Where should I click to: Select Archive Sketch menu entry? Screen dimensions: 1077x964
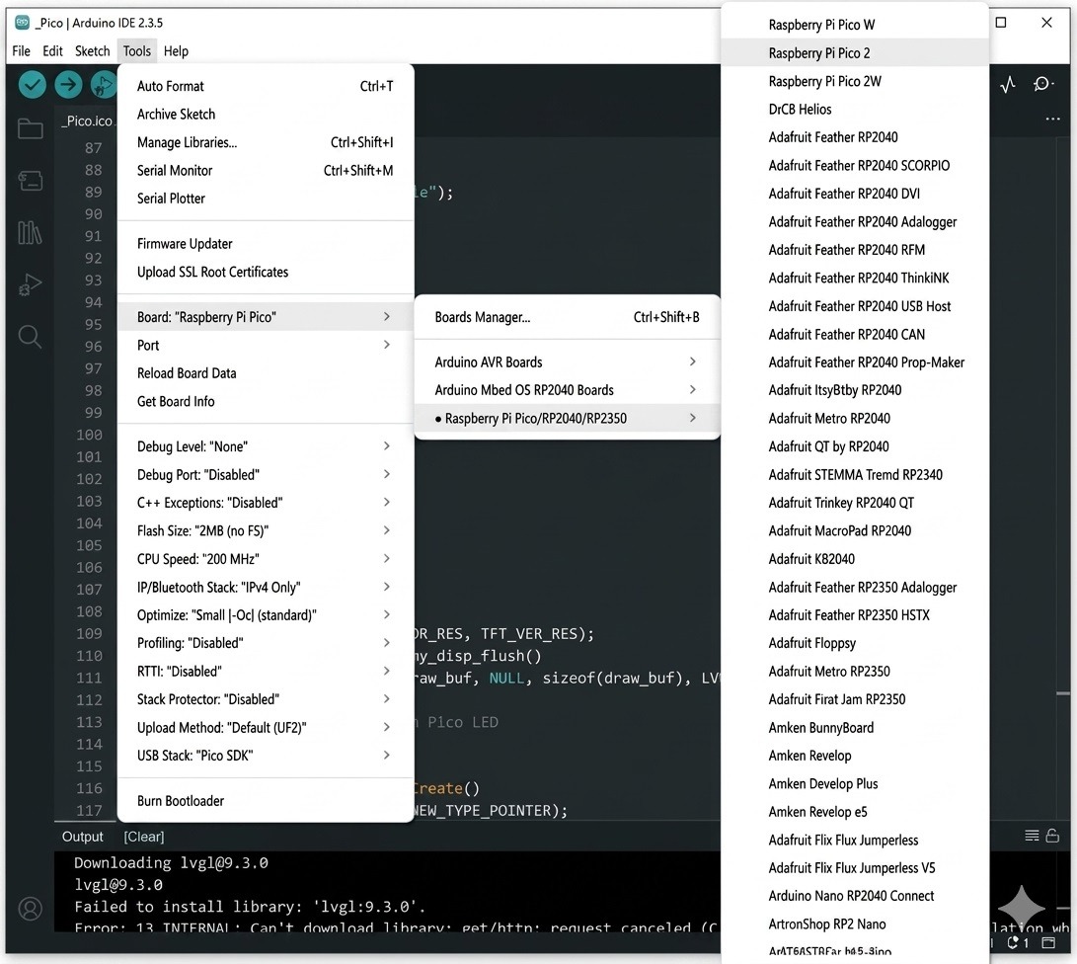266,114
